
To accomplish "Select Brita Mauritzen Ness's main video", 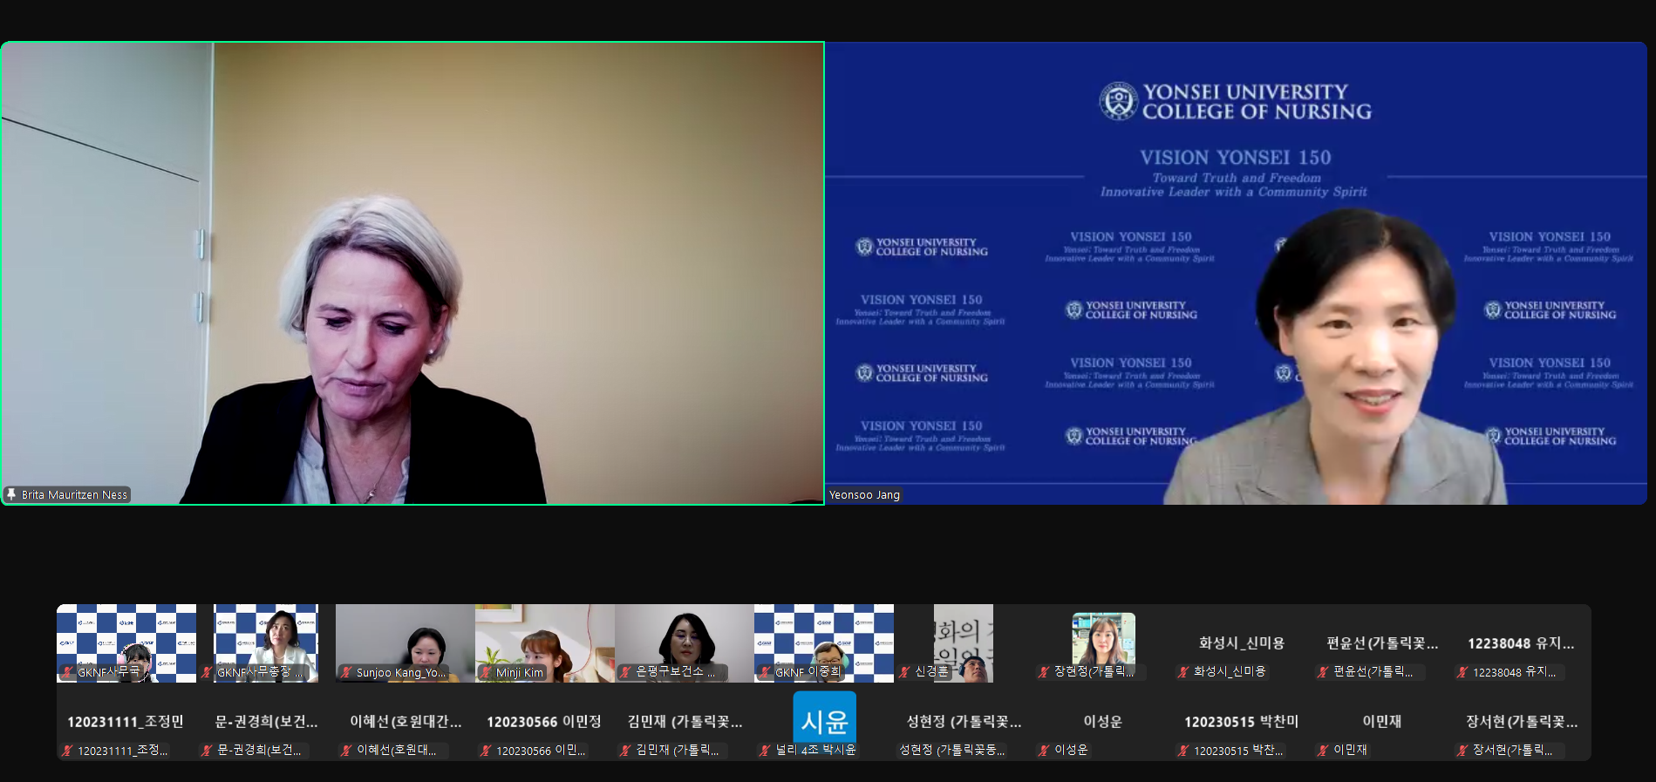I will (412, 273).
